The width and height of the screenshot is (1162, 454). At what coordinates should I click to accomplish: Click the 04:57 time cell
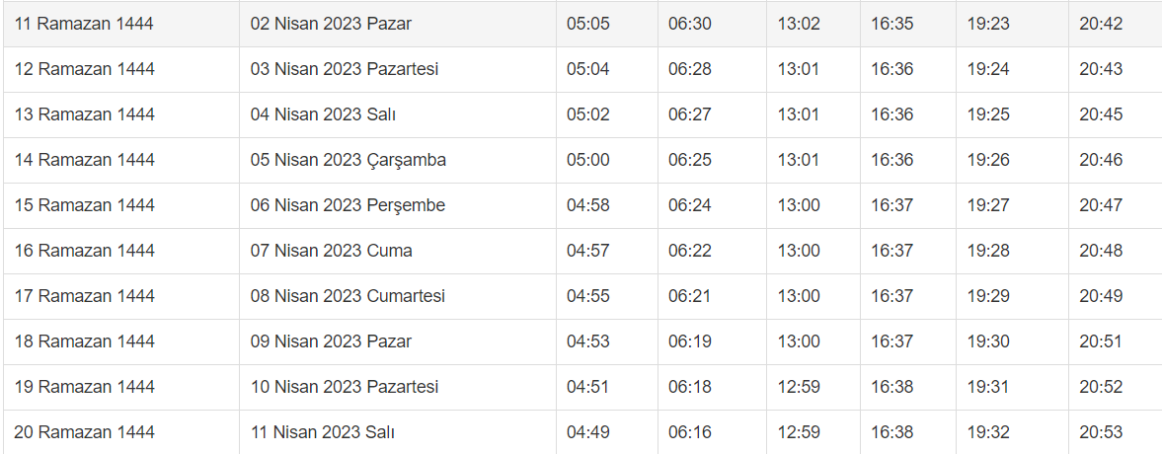(587, 251)
